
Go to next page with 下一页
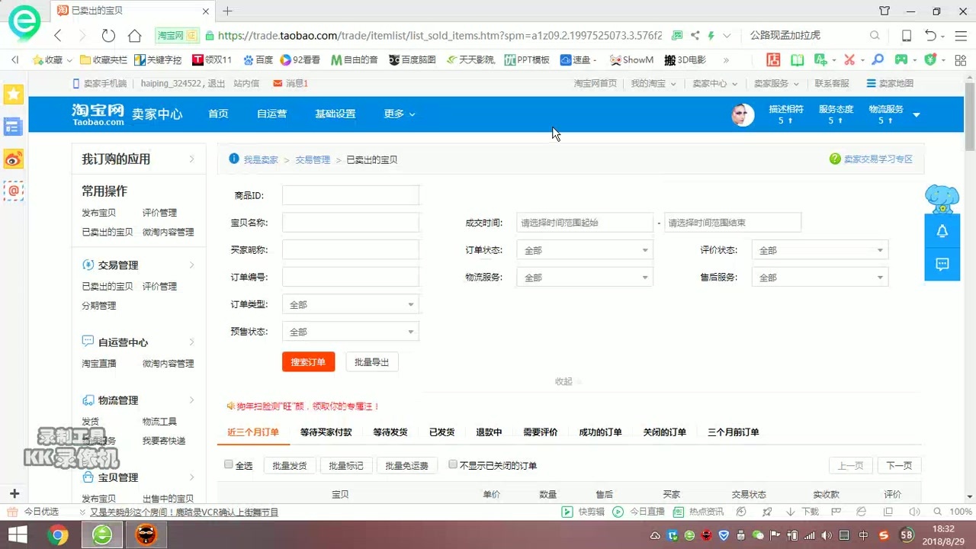click(899, 465)
